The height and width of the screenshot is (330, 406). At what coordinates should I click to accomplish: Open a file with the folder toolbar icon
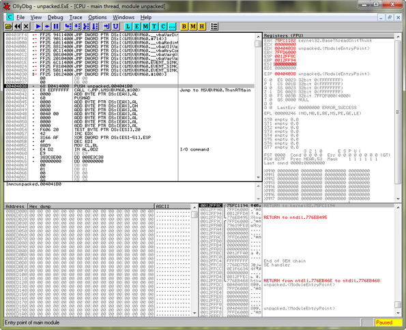tap(9, 27)
